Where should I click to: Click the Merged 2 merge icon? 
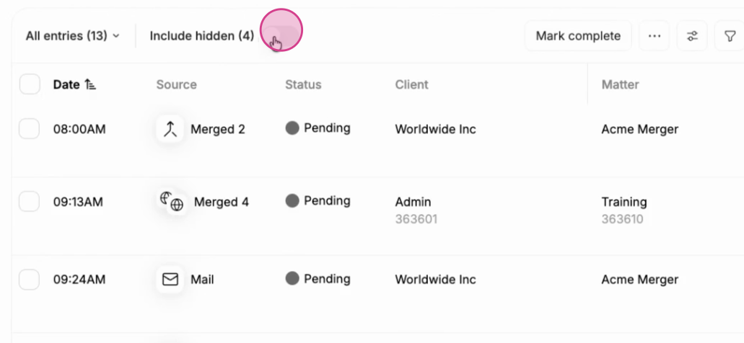pos(170,129)
